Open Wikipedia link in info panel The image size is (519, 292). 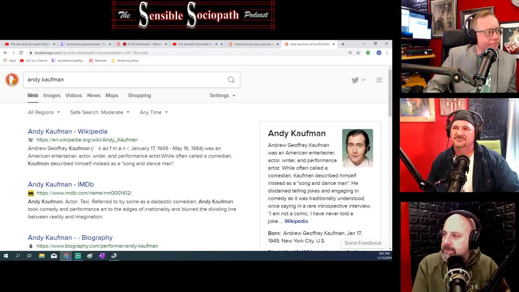pyautogui.click(x=296, y=221)
